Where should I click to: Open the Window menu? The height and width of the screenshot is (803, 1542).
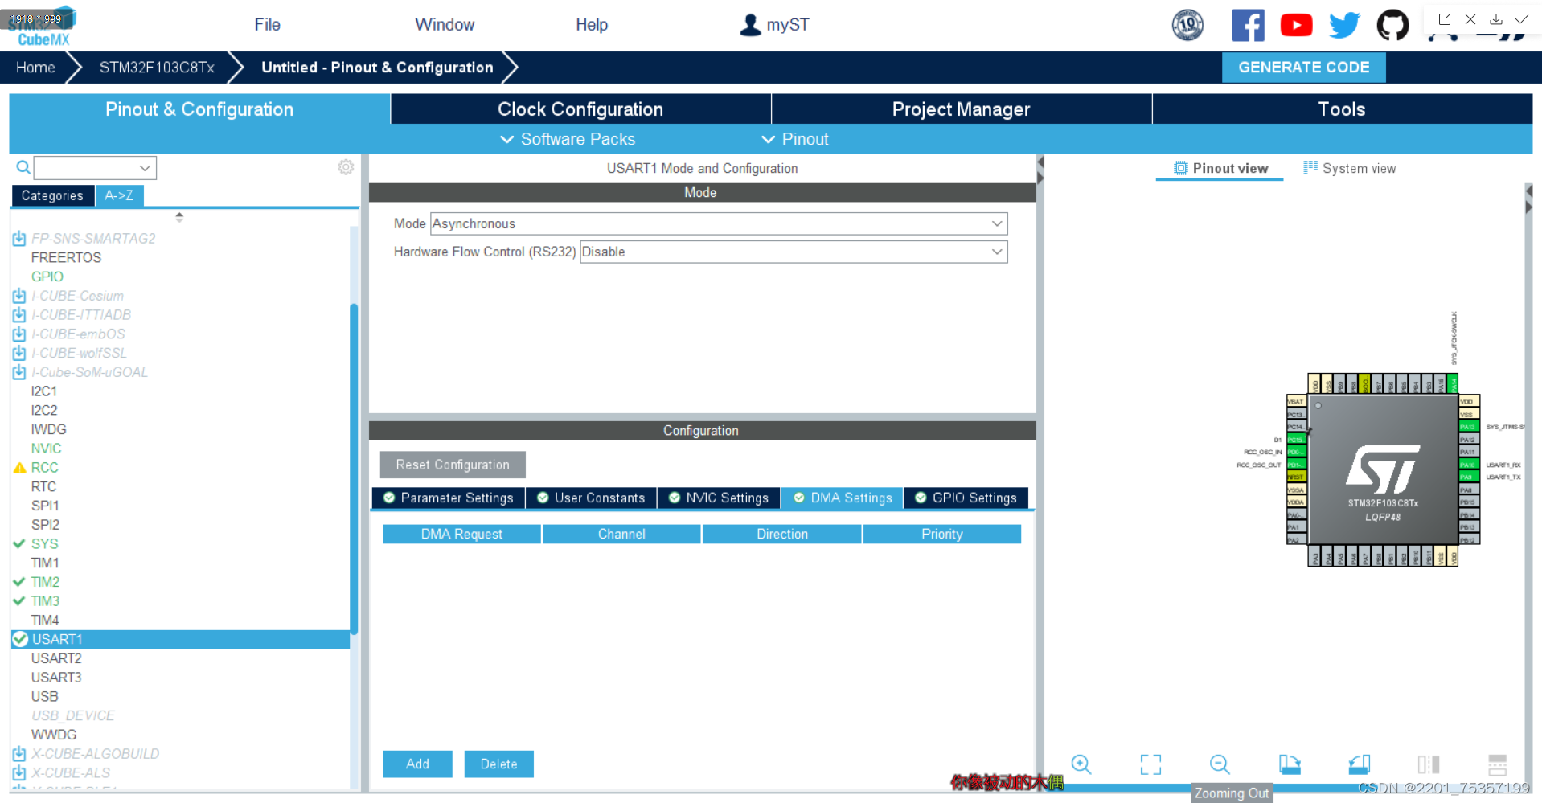click(x=445, y=25)
